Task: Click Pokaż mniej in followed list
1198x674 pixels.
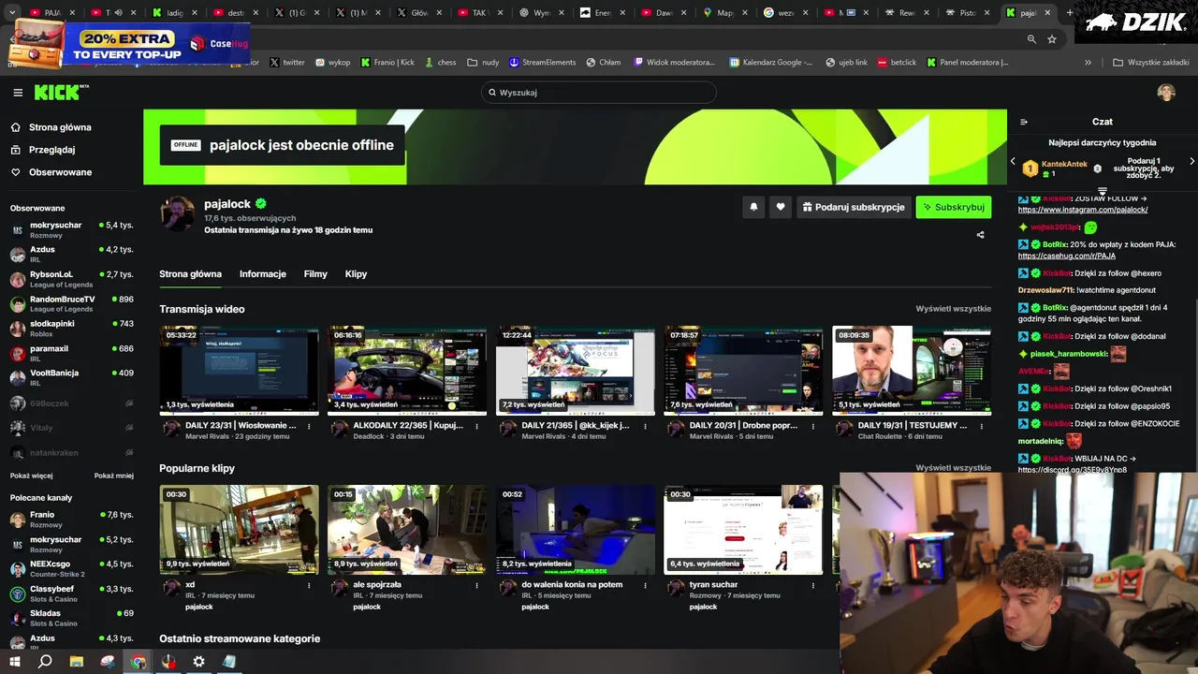Action: [x=114, y=476]
